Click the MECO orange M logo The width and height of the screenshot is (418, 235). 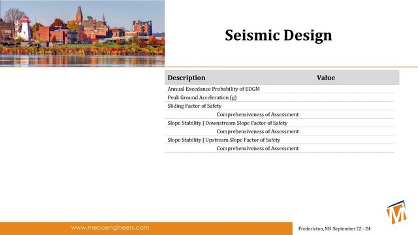pos(396,212)
